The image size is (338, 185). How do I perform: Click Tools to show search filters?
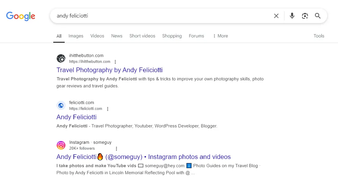(x=319, y=36)
